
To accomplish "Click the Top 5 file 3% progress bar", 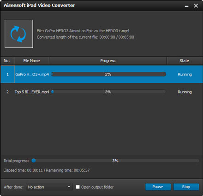I will [108, 92].
